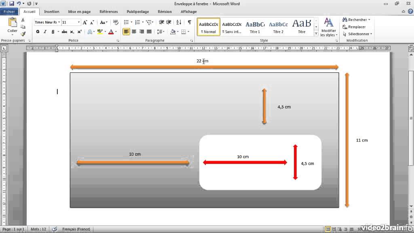Image resolution: width=414 pixels, height=233 pixels.
Task: Click the Remplacer command
Action: (x=357, y=27)
